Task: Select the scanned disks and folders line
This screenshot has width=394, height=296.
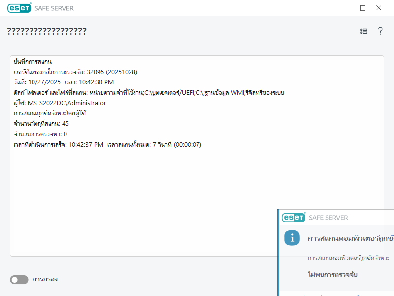Action: point(149,93)
